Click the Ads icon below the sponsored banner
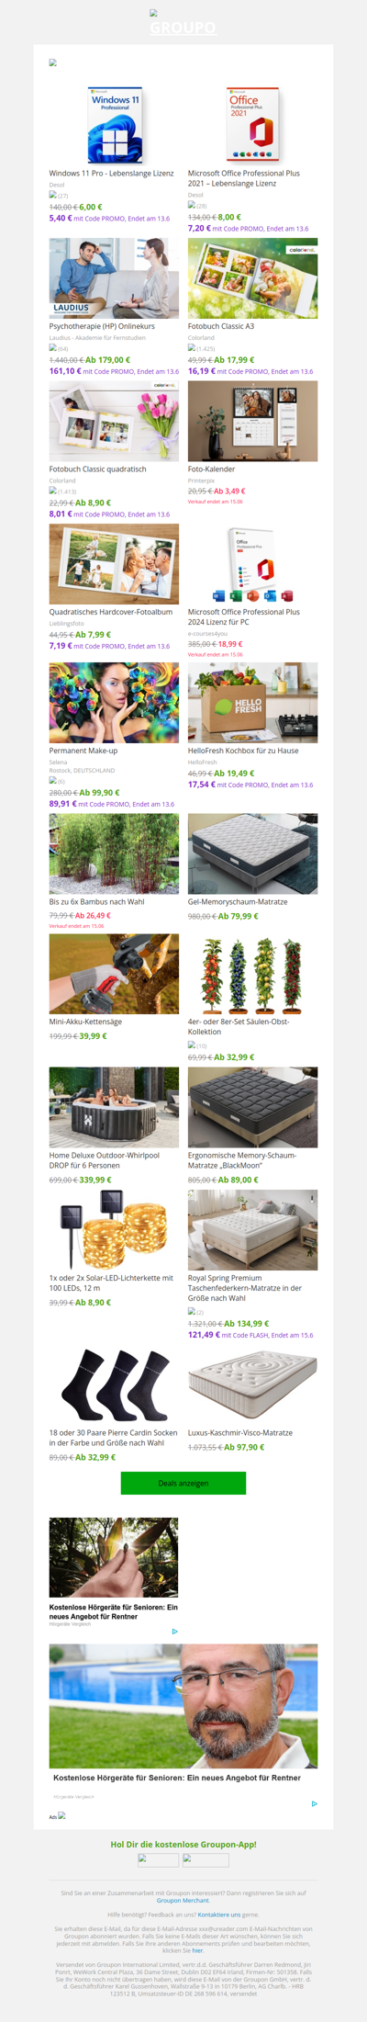The width and height of the screenshot is (367, 2022). (61, 1815)
